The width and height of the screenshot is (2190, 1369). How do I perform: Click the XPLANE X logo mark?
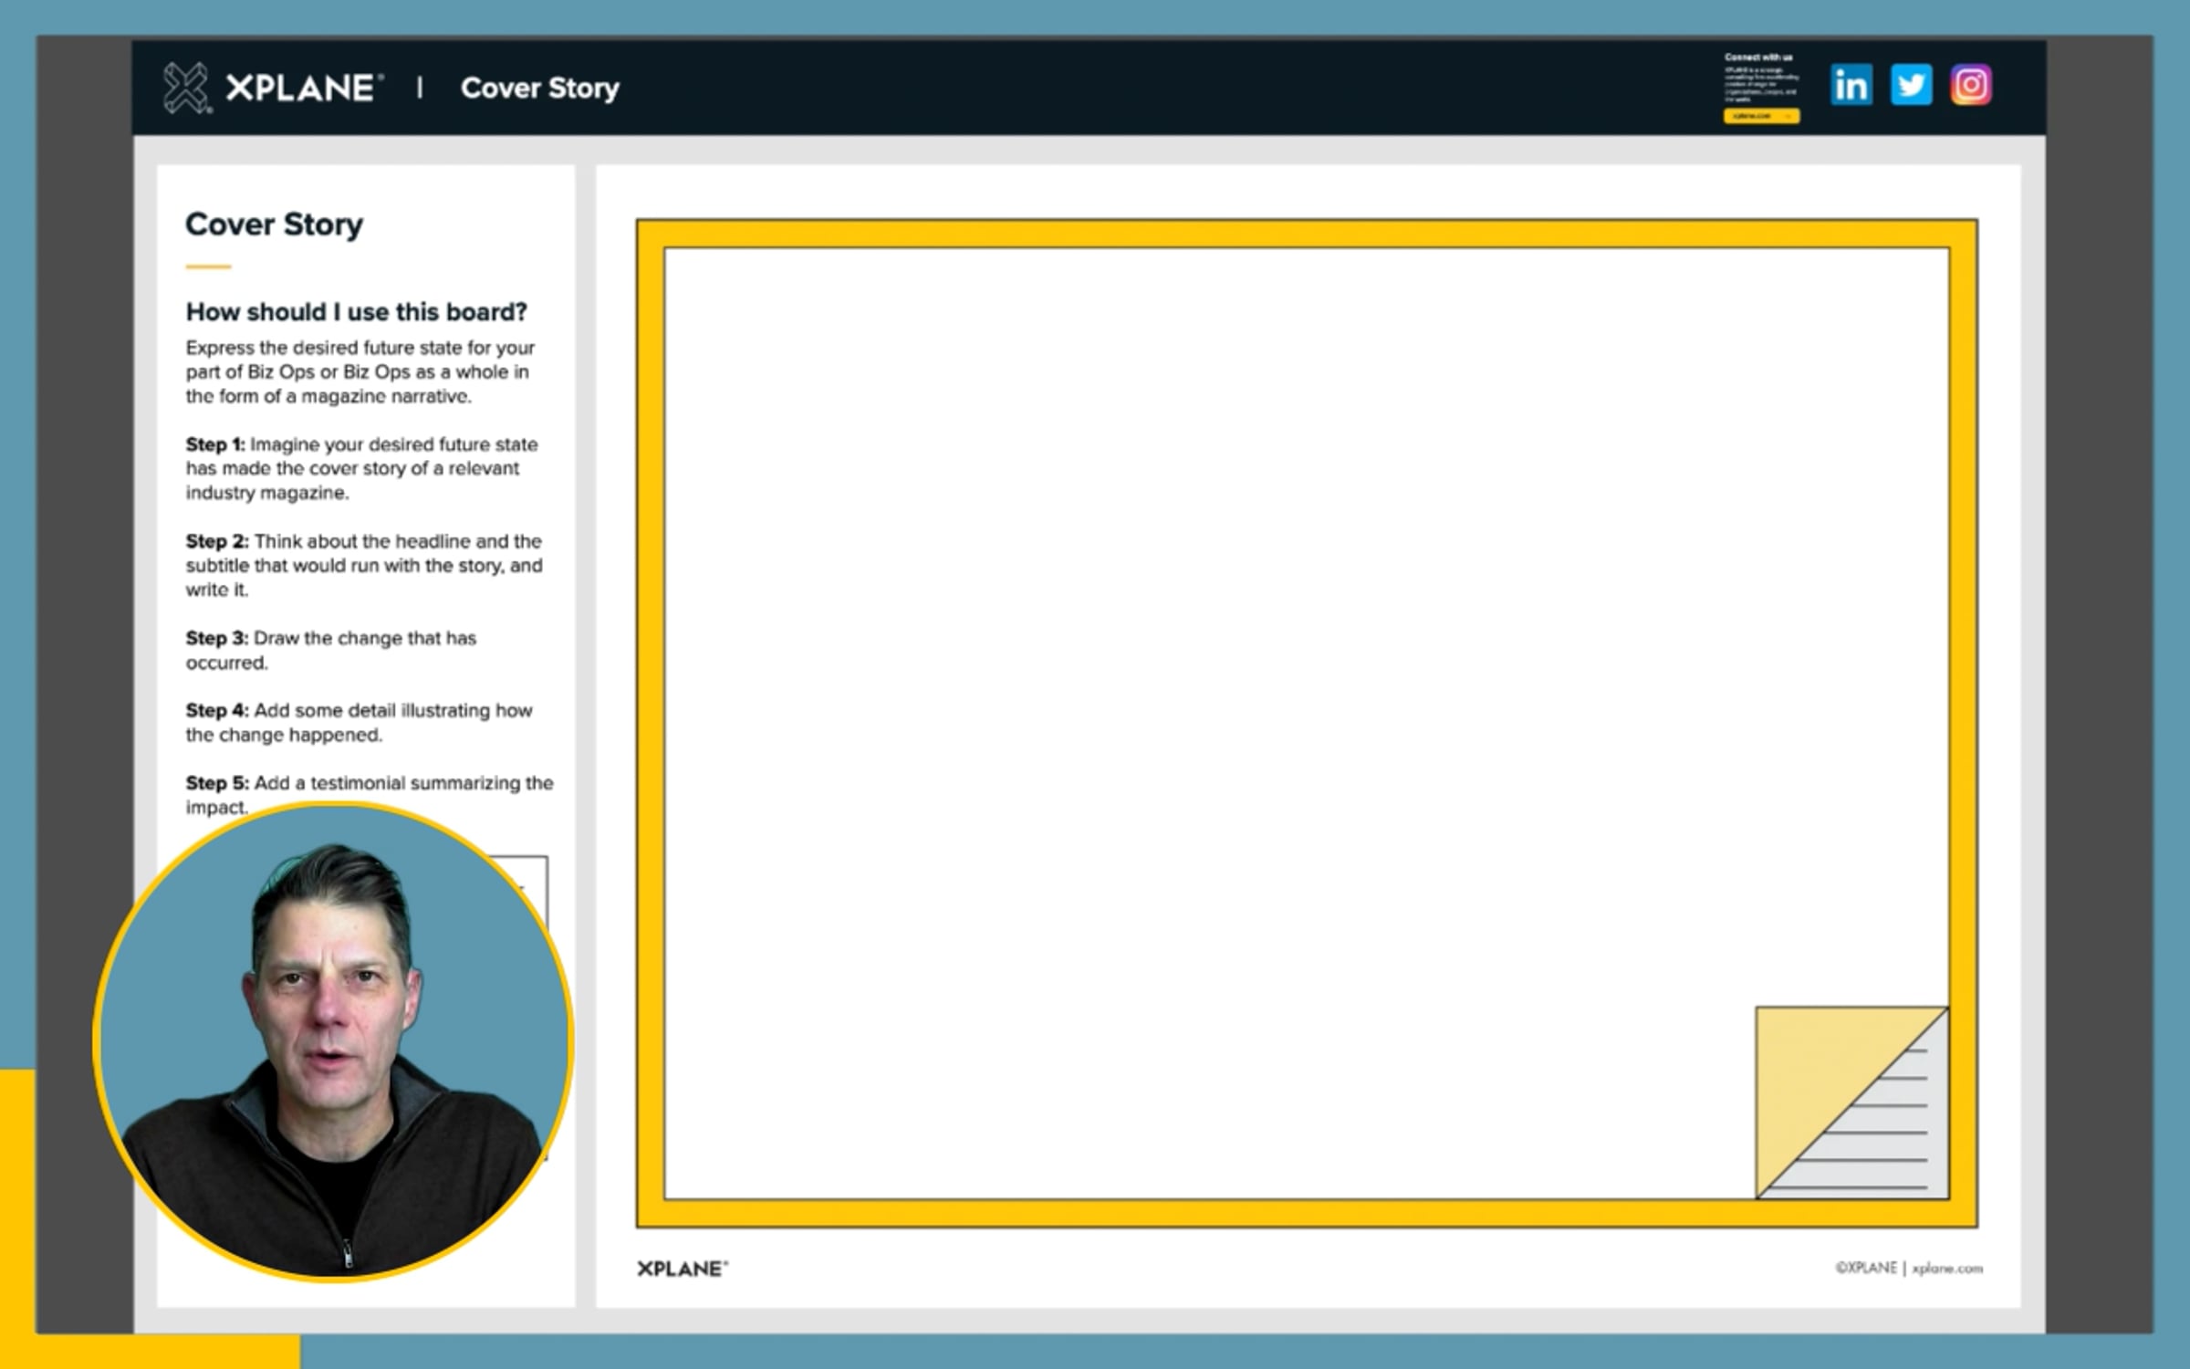(x=186, y=89)
